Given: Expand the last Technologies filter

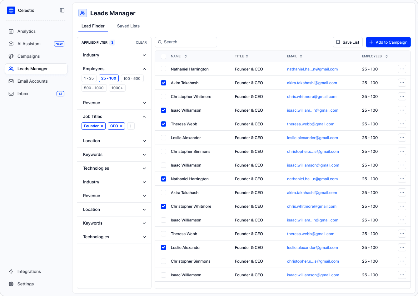Looking at the screenshot, I should coord(114,237).
